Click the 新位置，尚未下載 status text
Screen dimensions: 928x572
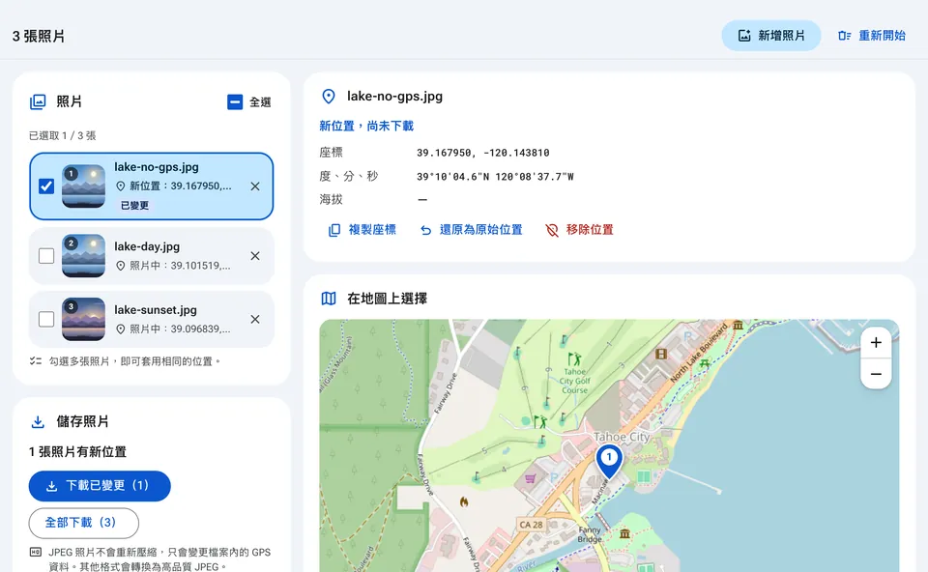pyautogui.click(x=366, y=126)
